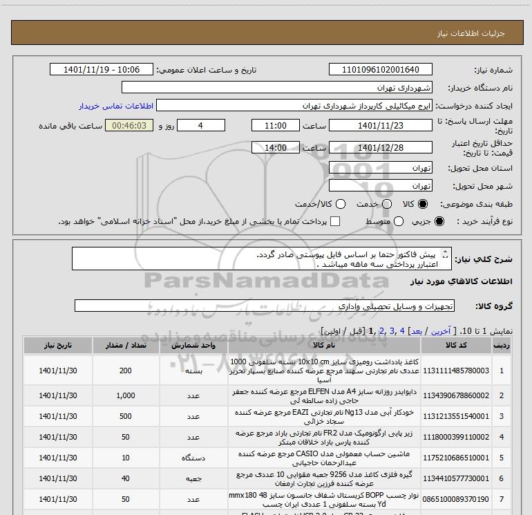Choose the متوسط purchase type radio
Viewport: 532px width, 515px height.
(399, 222)
